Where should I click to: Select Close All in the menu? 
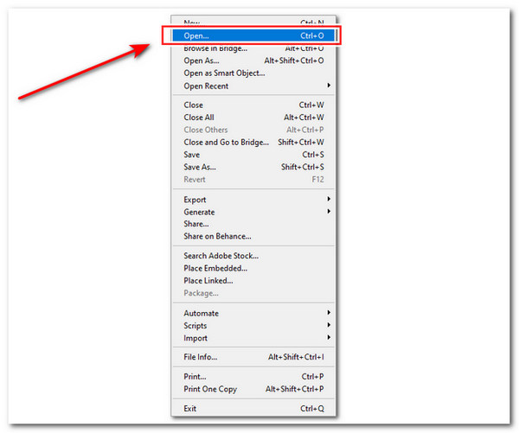click(x=253, y=118)
